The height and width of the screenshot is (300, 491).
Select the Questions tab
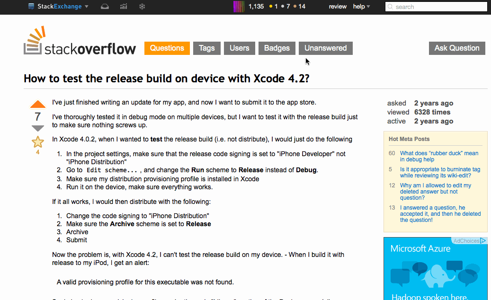pos(167,48)
